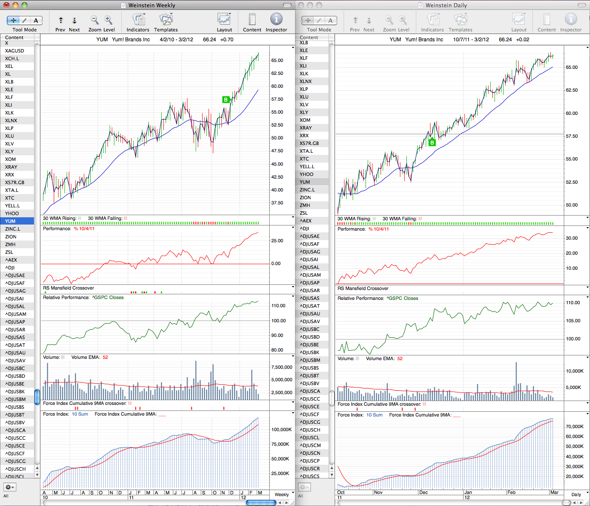Screen dimensions: 590x506
Task: Click Prev arrow in Weinstein Weekly toolbar
Action: [61, 20]
